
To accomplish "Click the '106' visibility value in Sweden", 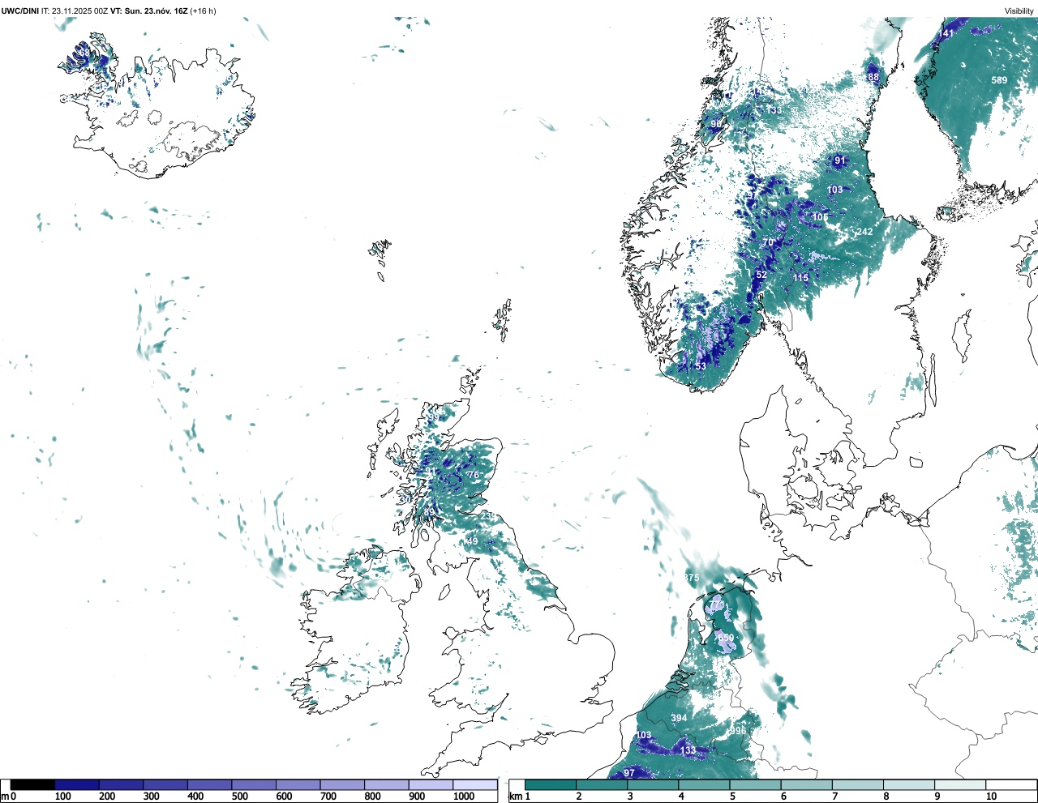I will click(821, 217).
